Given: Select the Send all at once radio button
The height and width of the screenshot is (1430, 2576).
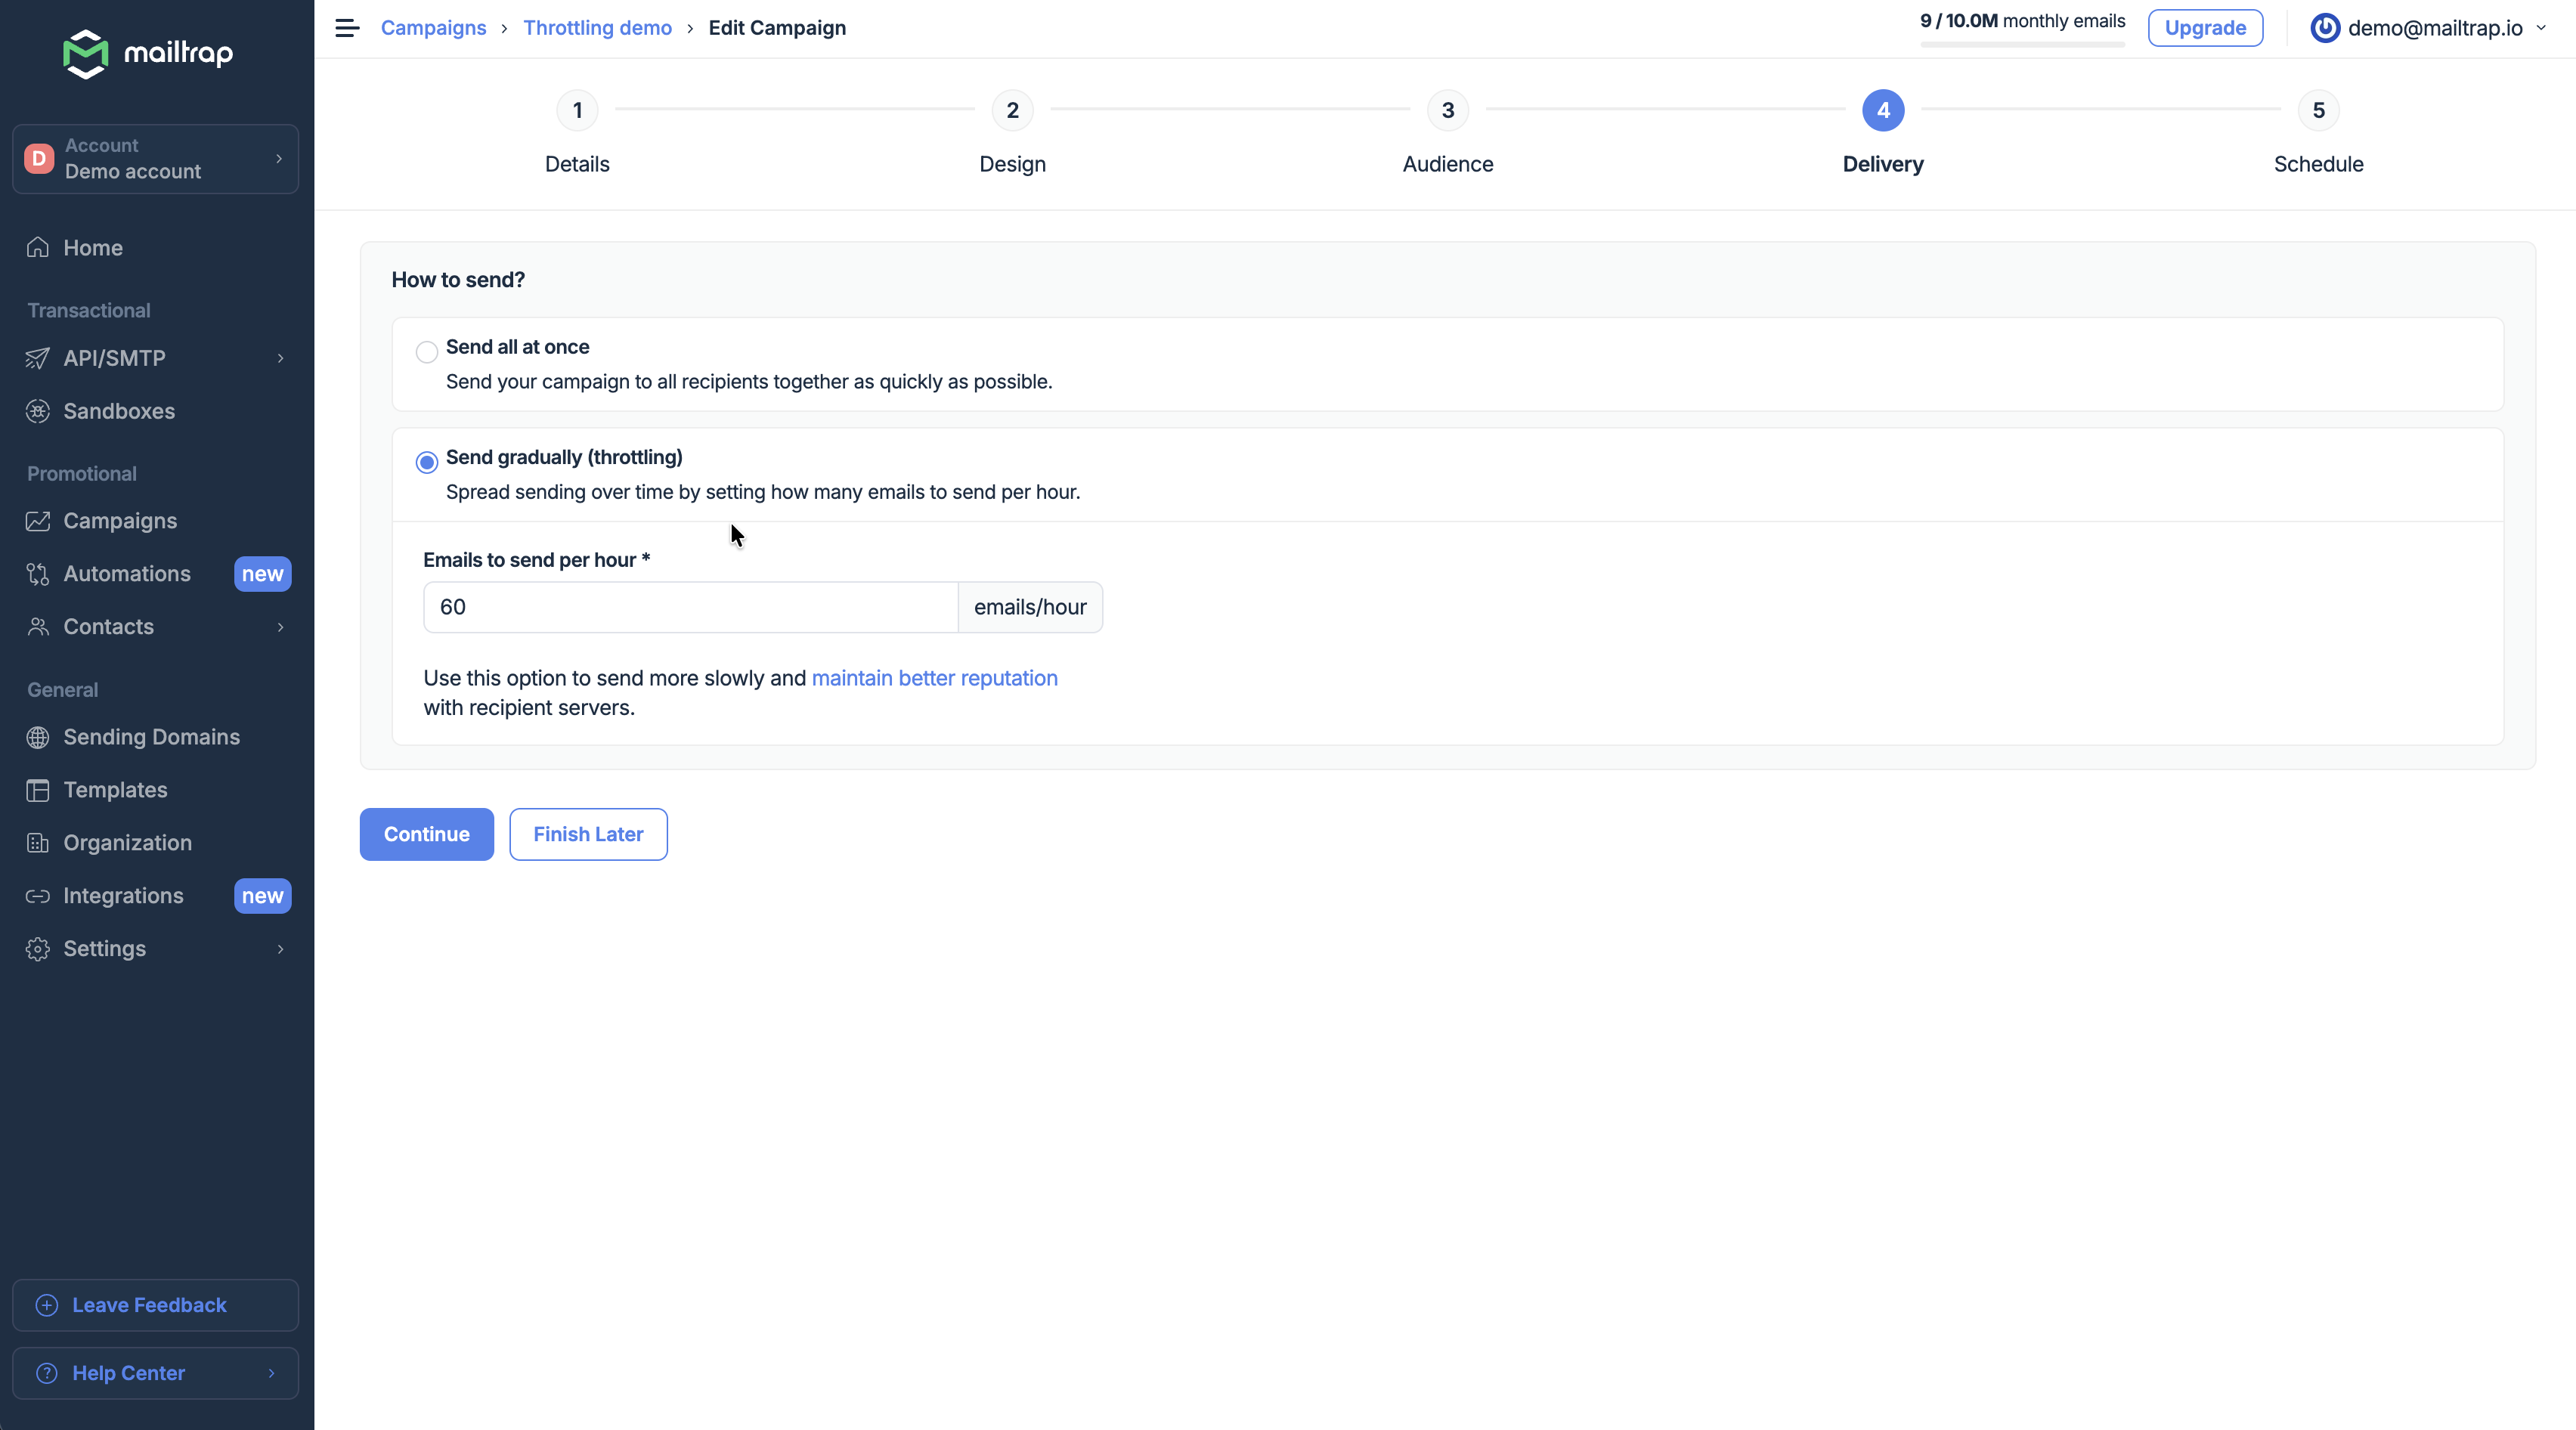Looking at the screenshot, I should [427, 352].
